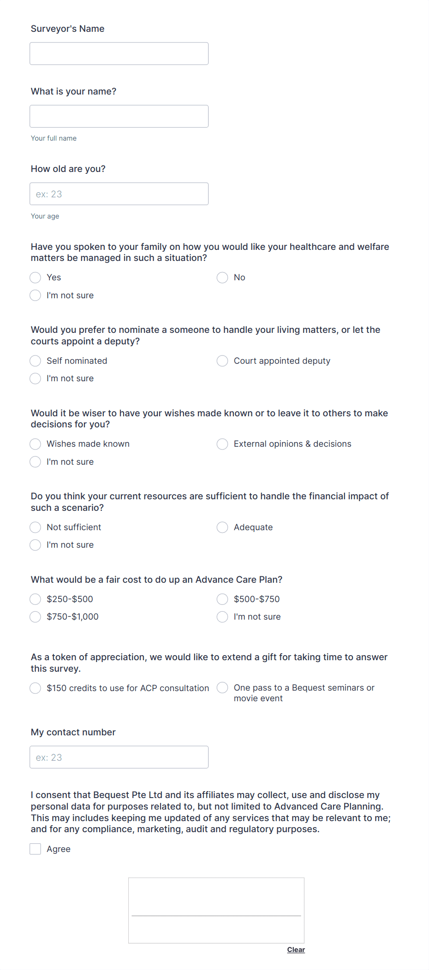The height and width of the screenshot is (970, 429).
Task: Select External opinions & decisions
Action: (x=222, y=444)
